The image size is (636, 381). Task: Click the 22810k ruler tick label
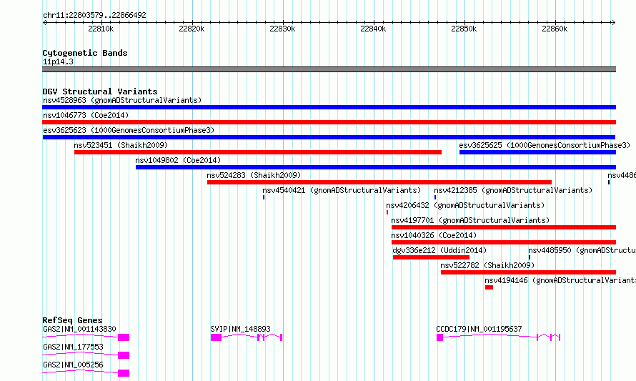101,29
